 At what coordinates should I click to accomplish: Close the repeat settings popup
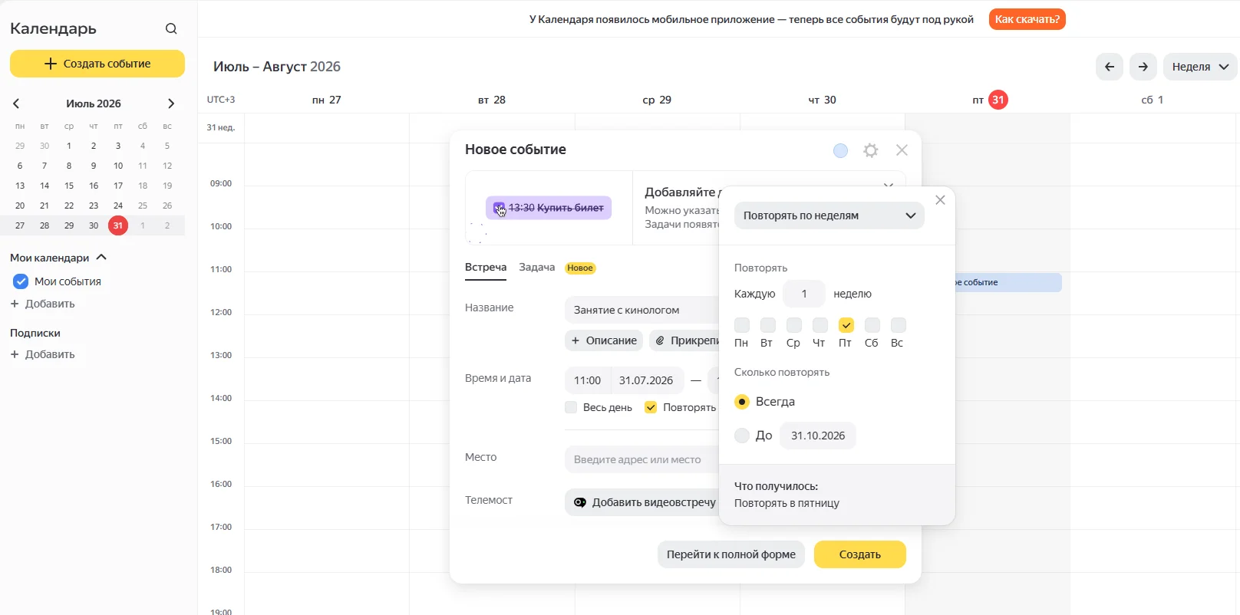coord(940,200)
